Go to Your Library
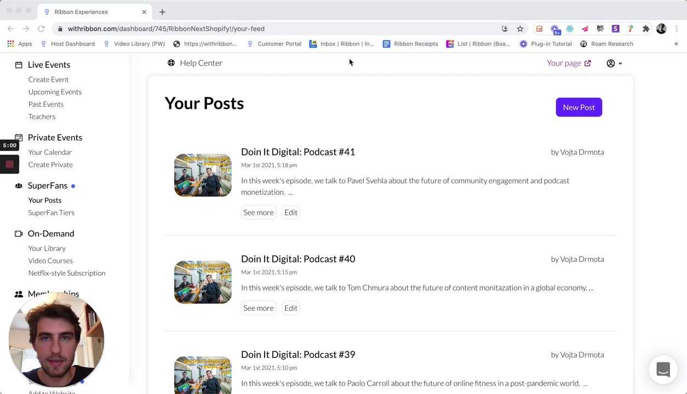 pyautogui.click(x=47, y=248)
